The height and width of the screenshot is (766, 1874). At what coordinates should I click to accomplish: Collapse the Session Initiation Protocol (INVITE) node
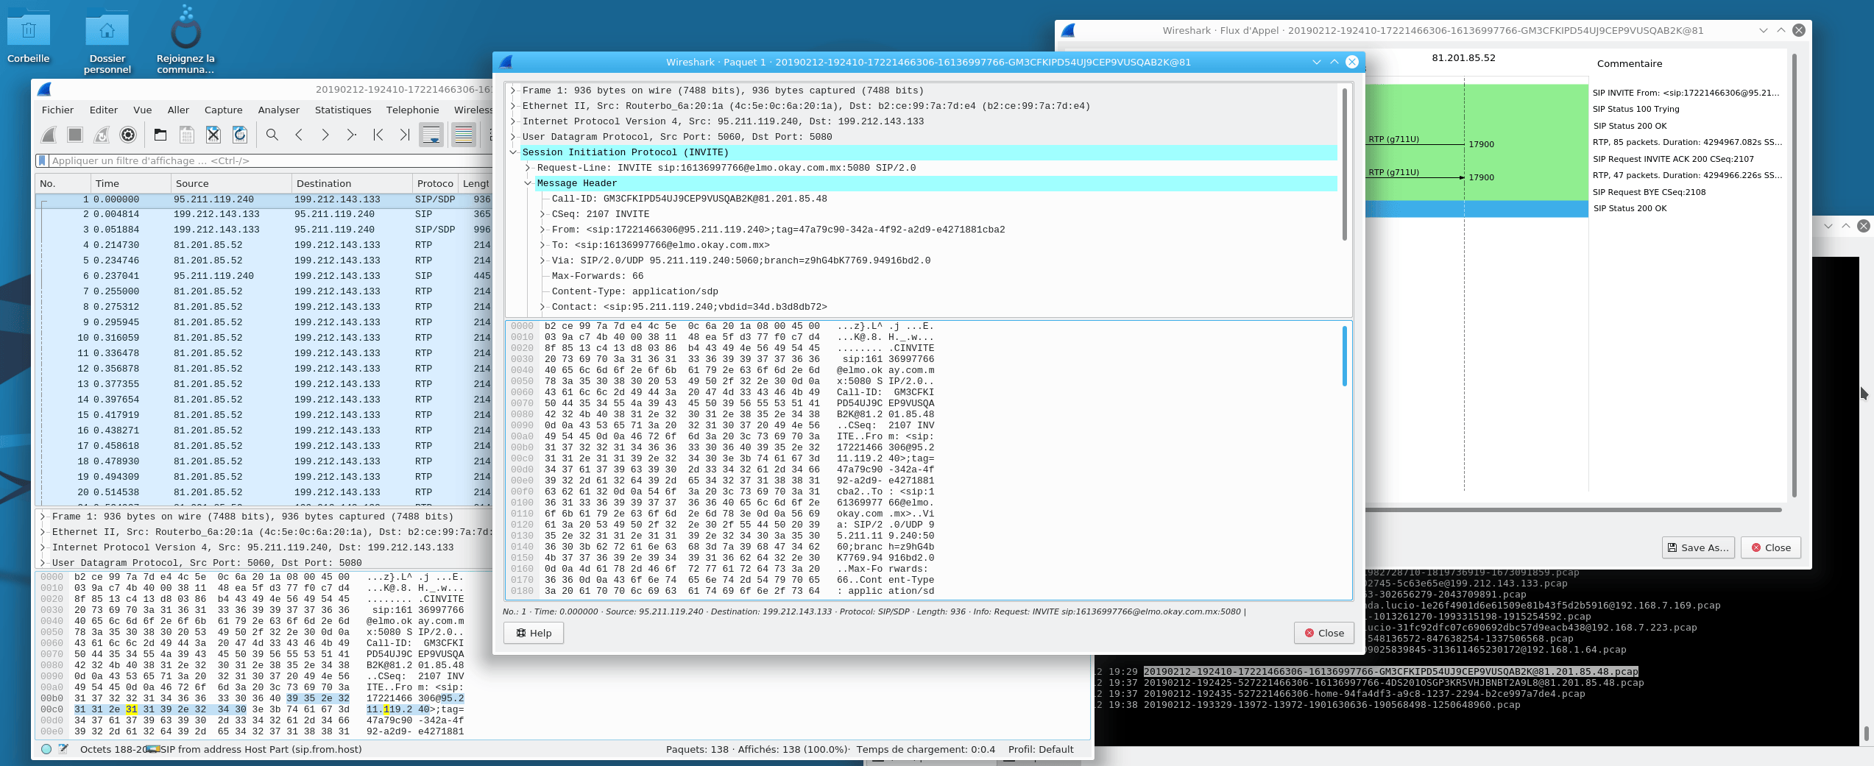[x=513, y=152]
